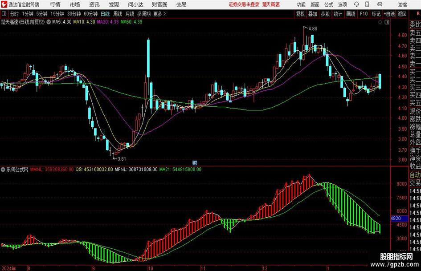Switch to 60分钟 chart period
The height and width of the screenshot is (271, 421).
(91, 14)
